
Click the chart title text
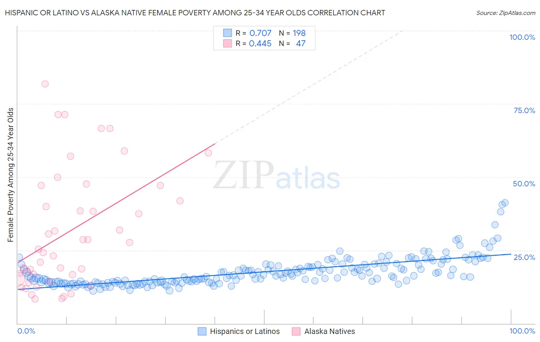click(x=195, y=13)
